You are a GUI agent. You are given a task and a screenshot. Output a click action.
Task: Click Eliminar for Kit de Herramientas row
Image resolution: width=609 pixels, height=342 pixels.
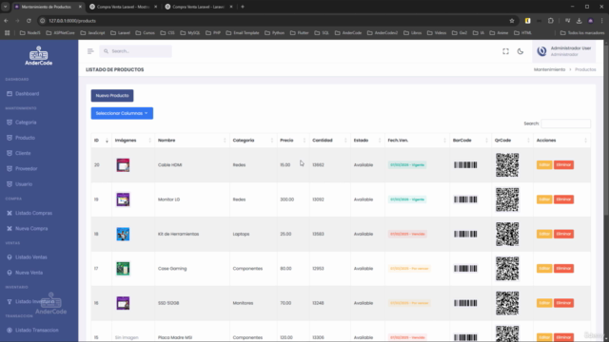click(x=563, y=234)
